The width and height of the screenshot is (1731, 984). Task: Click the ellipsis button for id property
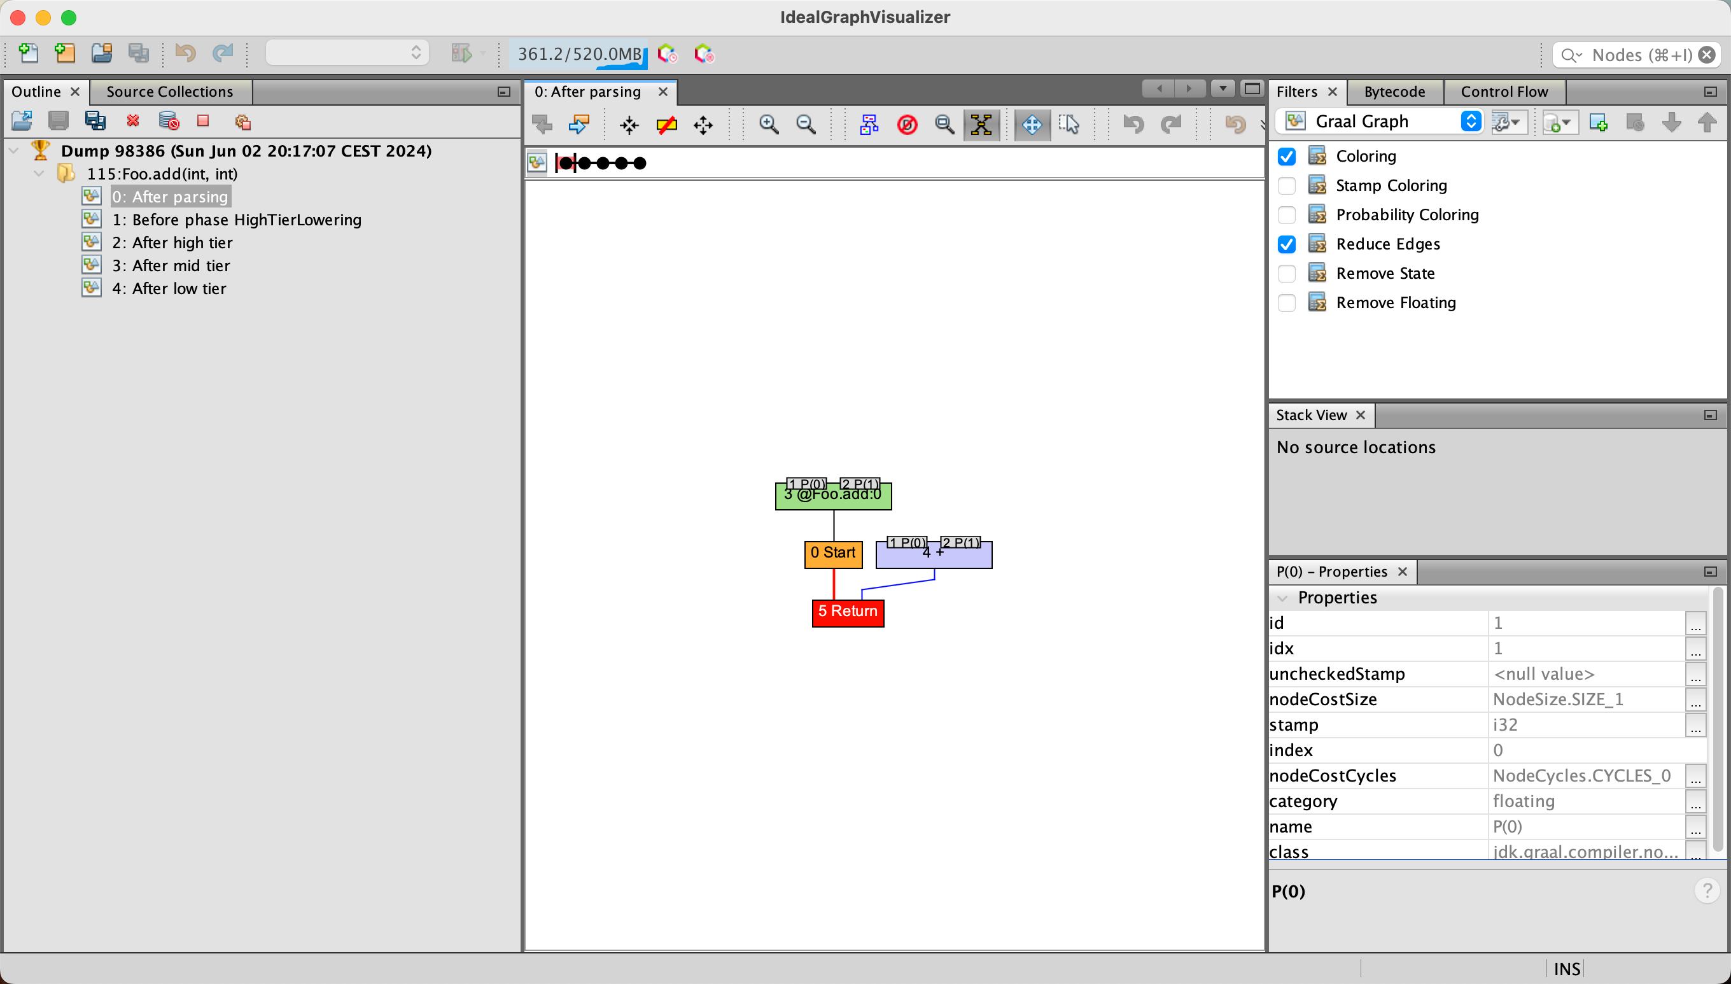1696,623
